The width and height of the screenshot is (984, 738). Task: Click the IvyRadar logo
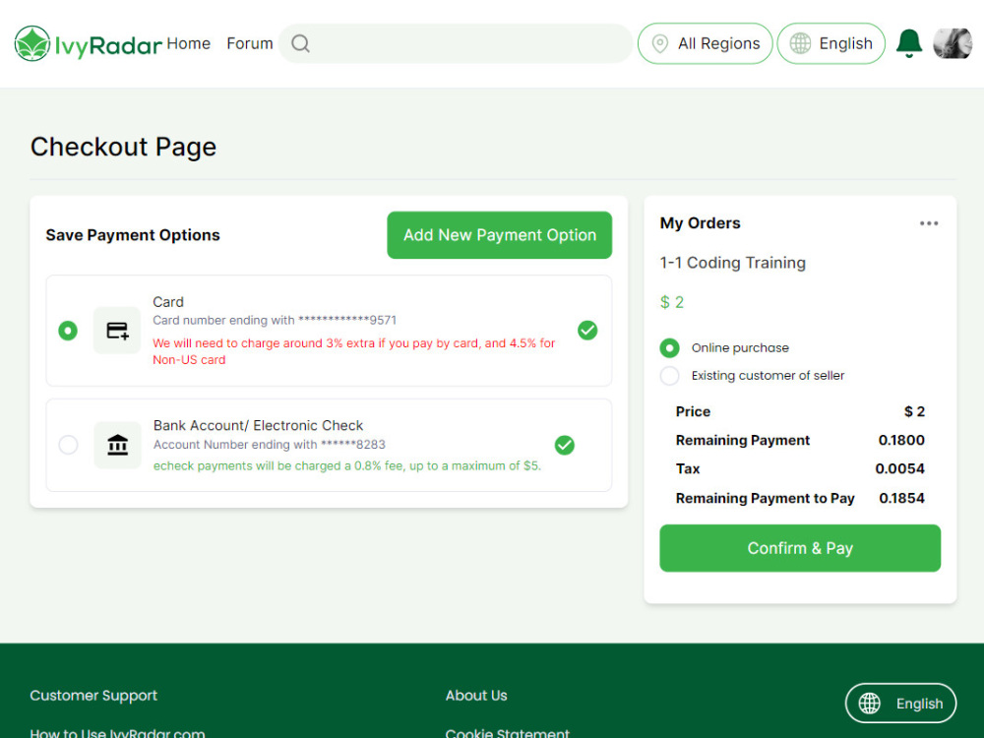pyautogui.click(x=88, y=44)
